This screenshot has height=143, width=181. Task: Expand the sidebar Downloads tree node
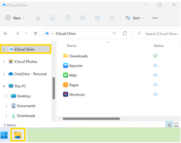(6, 116)
